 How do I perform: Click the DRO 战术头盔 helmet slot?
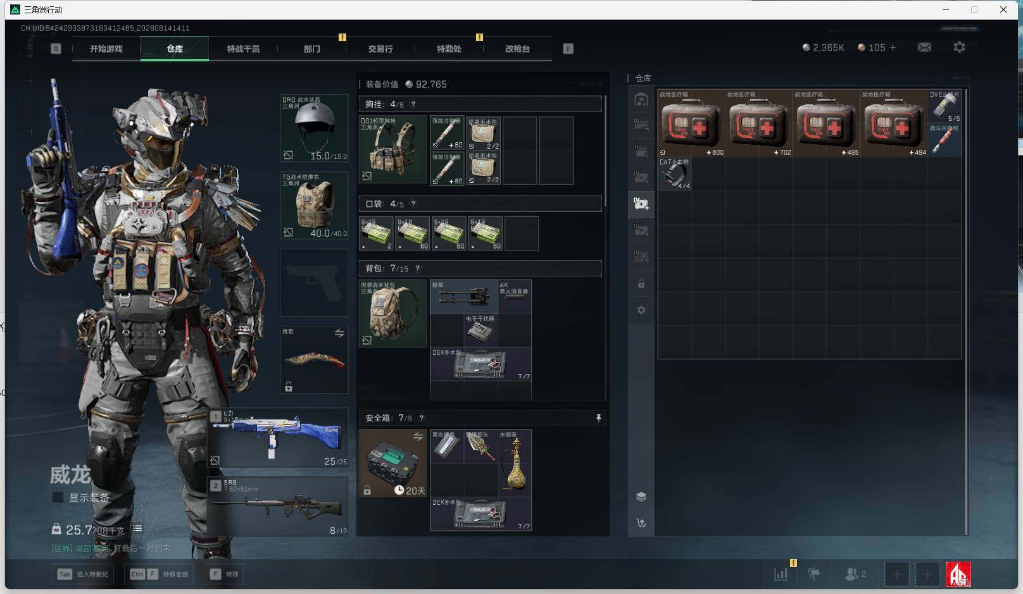pos(314,128)
